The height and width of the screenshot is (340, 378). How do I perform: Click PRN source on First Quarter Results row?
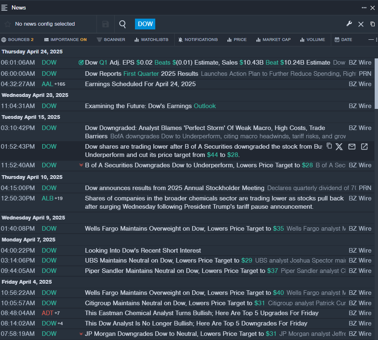pyautogui.click(x=365, y=74)
